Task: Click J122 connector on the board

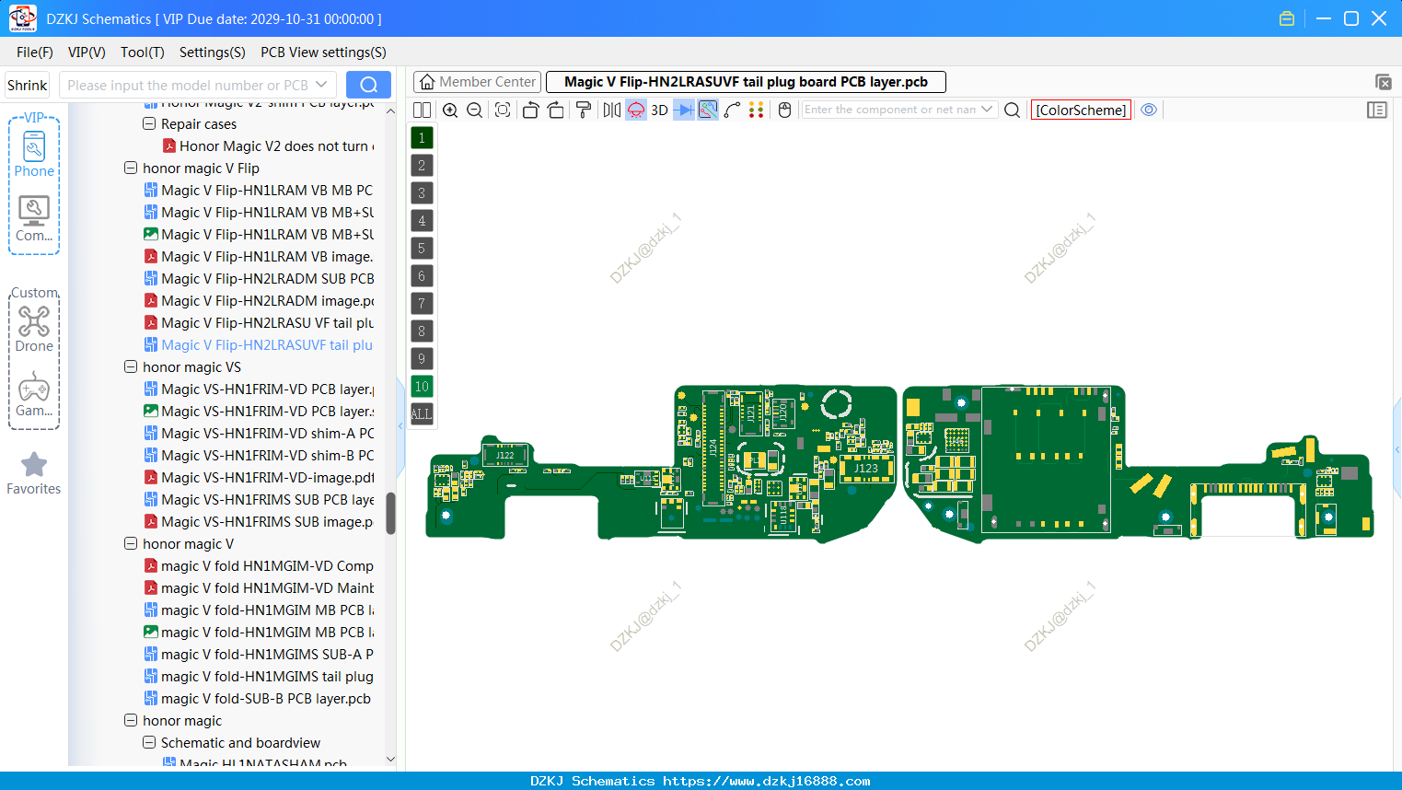Action: (505, 455)
